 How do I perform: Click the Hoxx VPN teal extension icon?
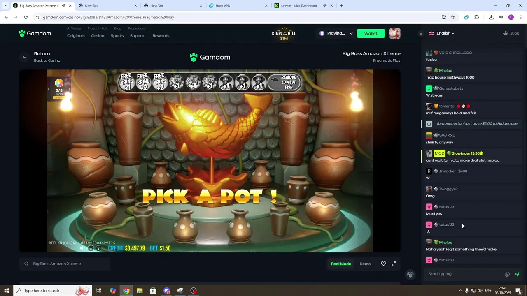coord(466,17)
